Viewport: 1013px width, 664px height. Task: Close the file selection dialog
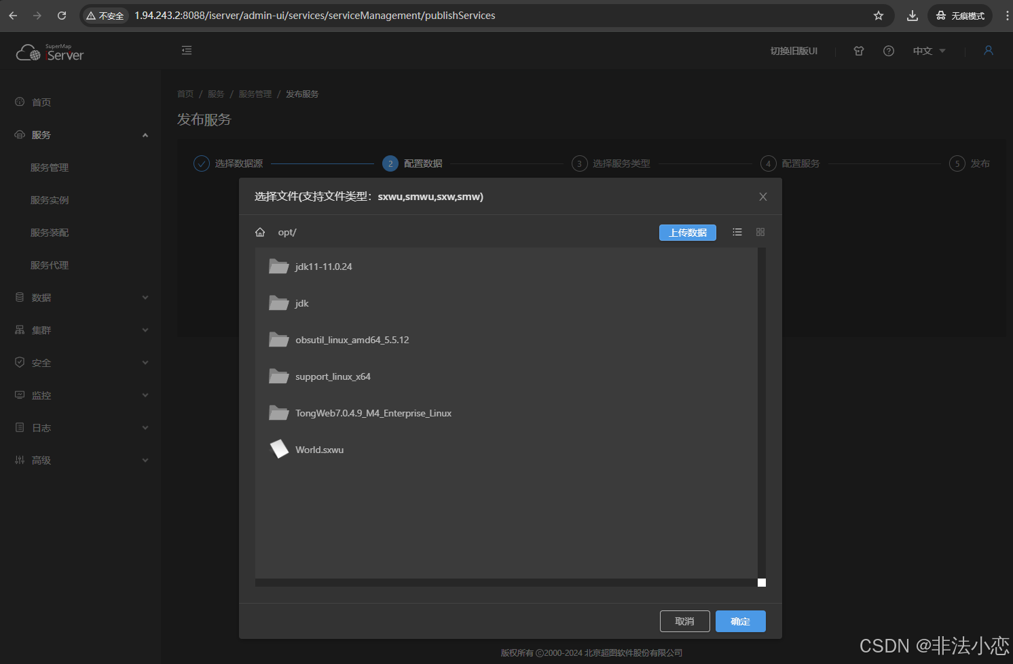click(x=763, y=197)
